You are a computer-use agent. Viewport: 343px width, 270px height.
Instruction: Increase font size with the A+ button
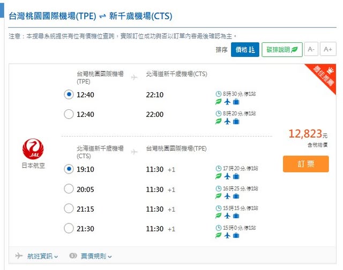point(328,50)
